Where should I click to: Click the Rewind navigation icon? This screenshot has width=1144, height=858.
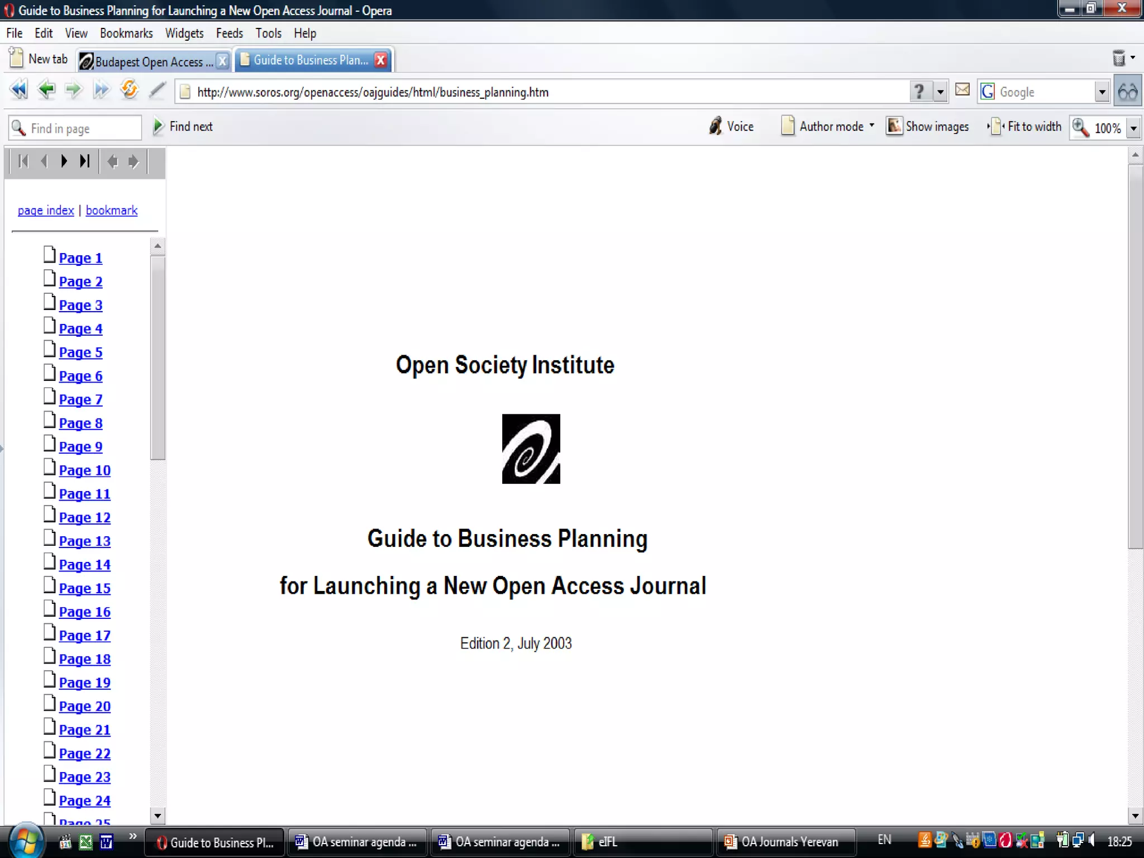(x=18, y=90)
